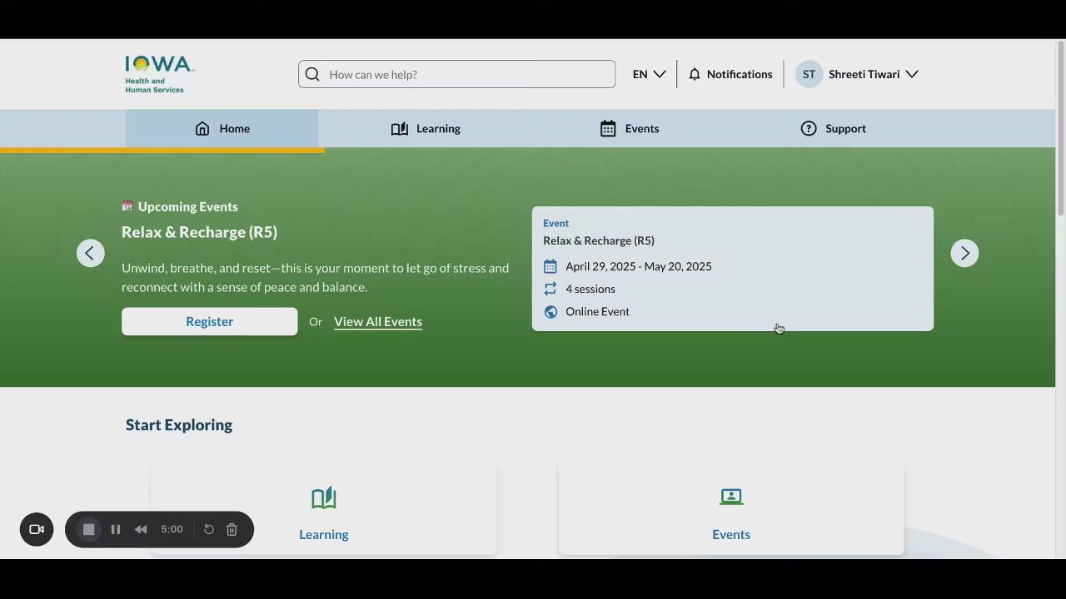Click the Home house icon
The height and width of the screenshot is (599, 1066).
202,128
